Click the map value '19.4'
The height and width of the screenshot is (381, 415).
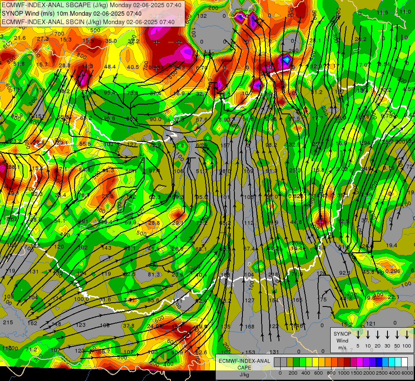pyautogui.click(x=391, y=246)
